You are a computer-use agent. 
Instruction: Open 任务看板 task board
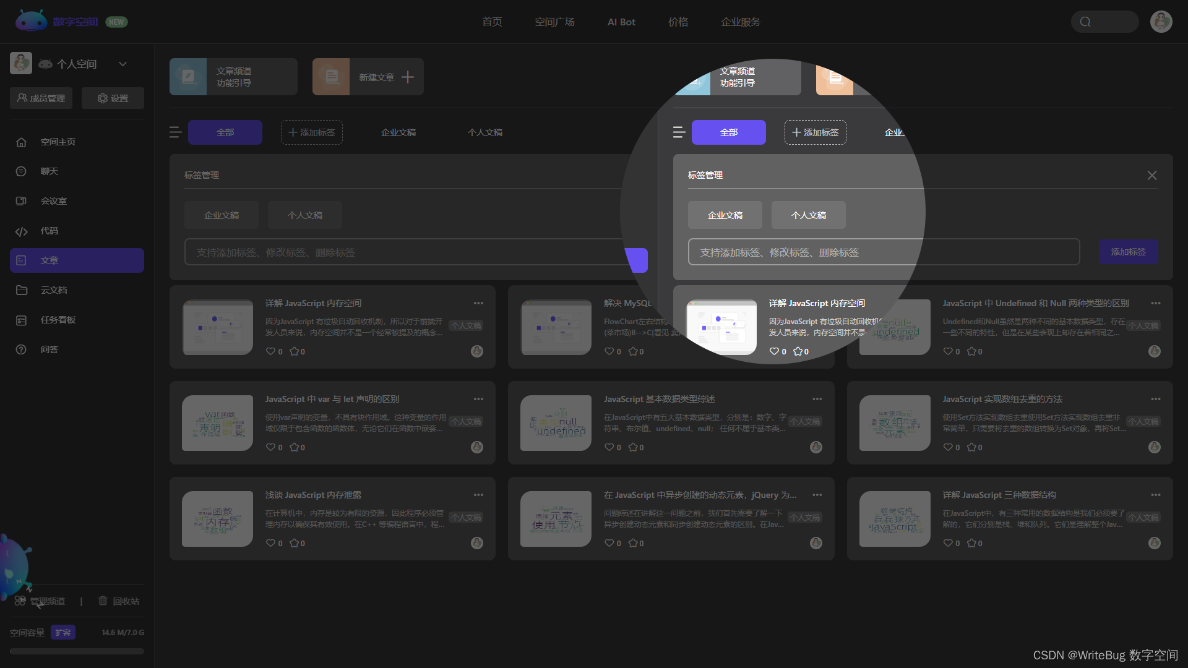tap(58, 320)
